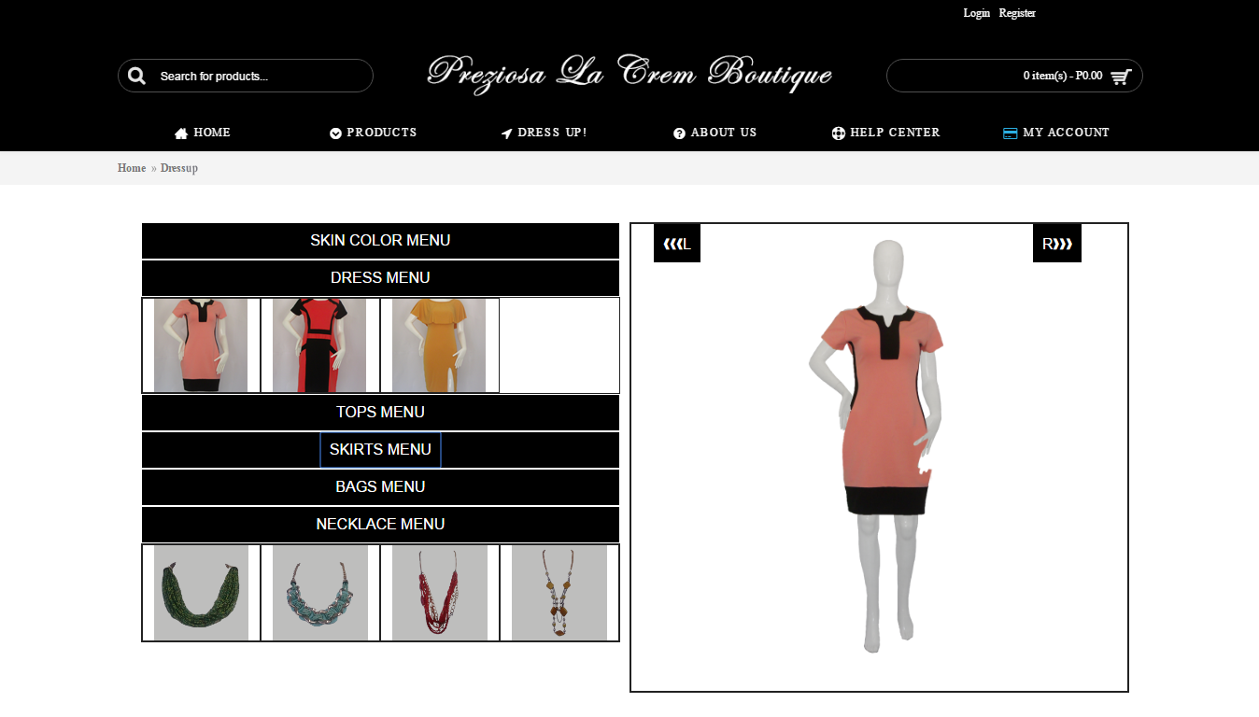Go to DRESS UP! page
The height and width of the screenshot is (717, 1259).
(545, 133)
